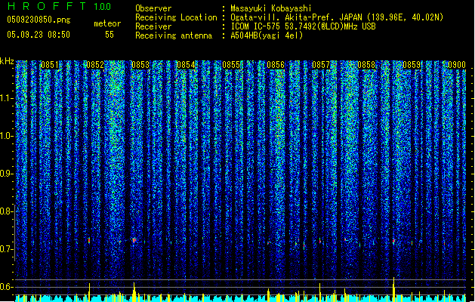475x302 pixels.
Task: Select the observer name Masayuki Kobayashi
Action: pos(271,8)
